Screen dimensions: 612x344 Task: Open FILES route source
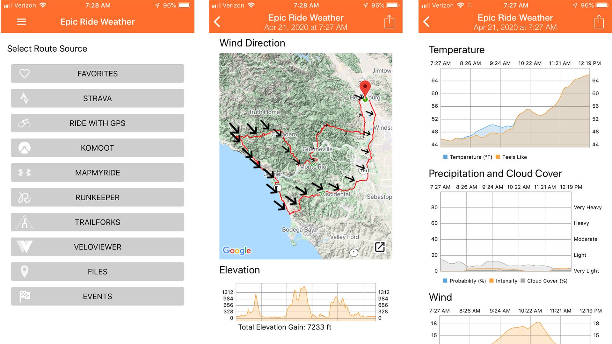[98, 272]
